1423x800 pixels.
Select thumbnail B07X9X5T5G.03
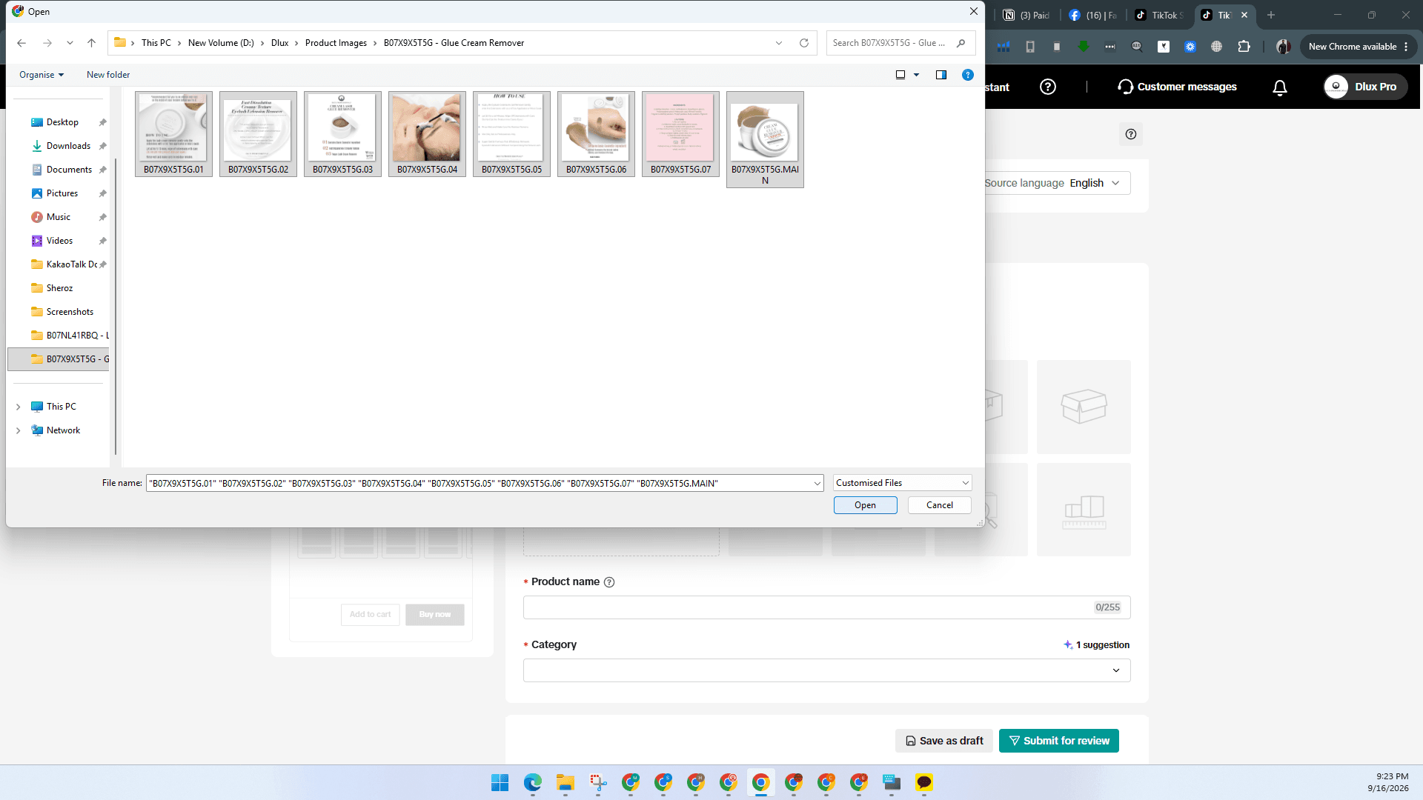[x=342, y=134]
